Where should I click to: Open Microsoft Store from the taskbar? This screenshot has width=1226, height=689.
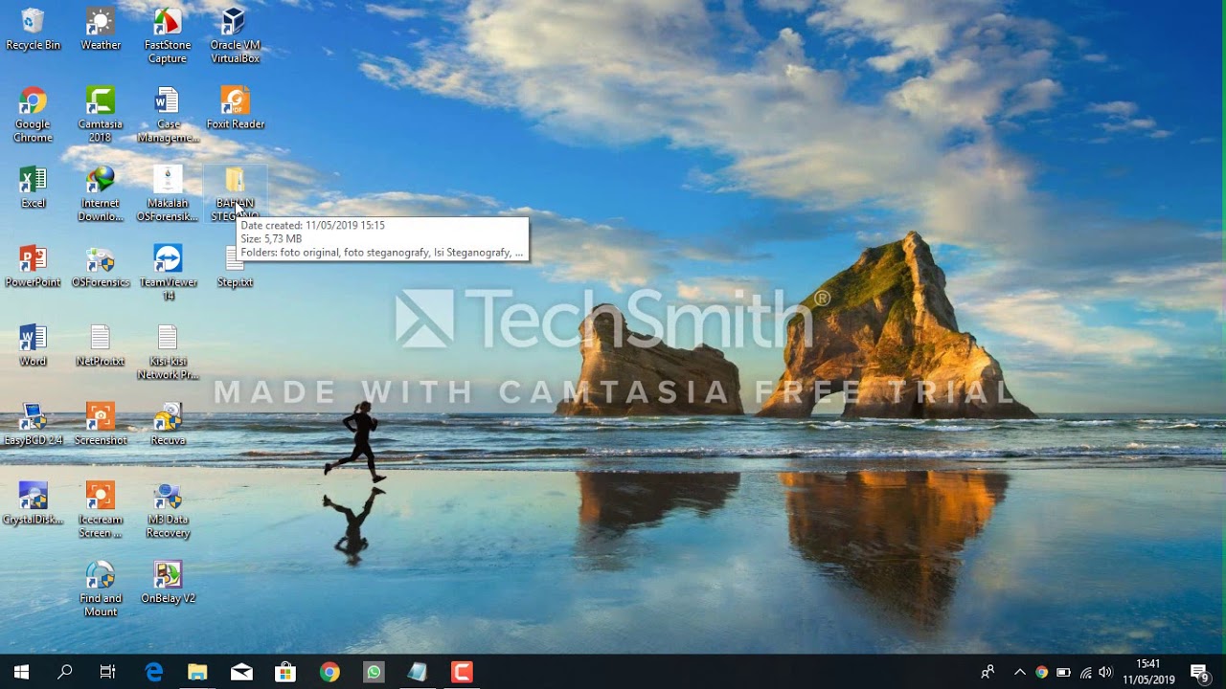[x=285, y=672]
